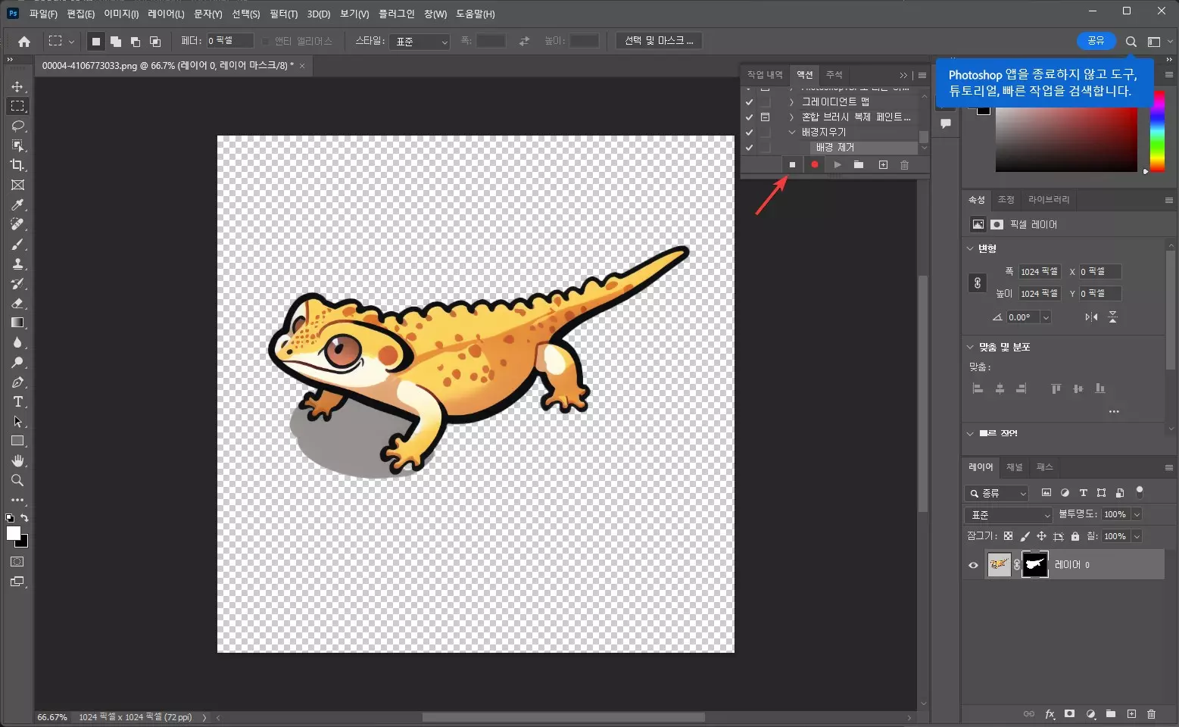Toggle lock position for the layer

1041,536
